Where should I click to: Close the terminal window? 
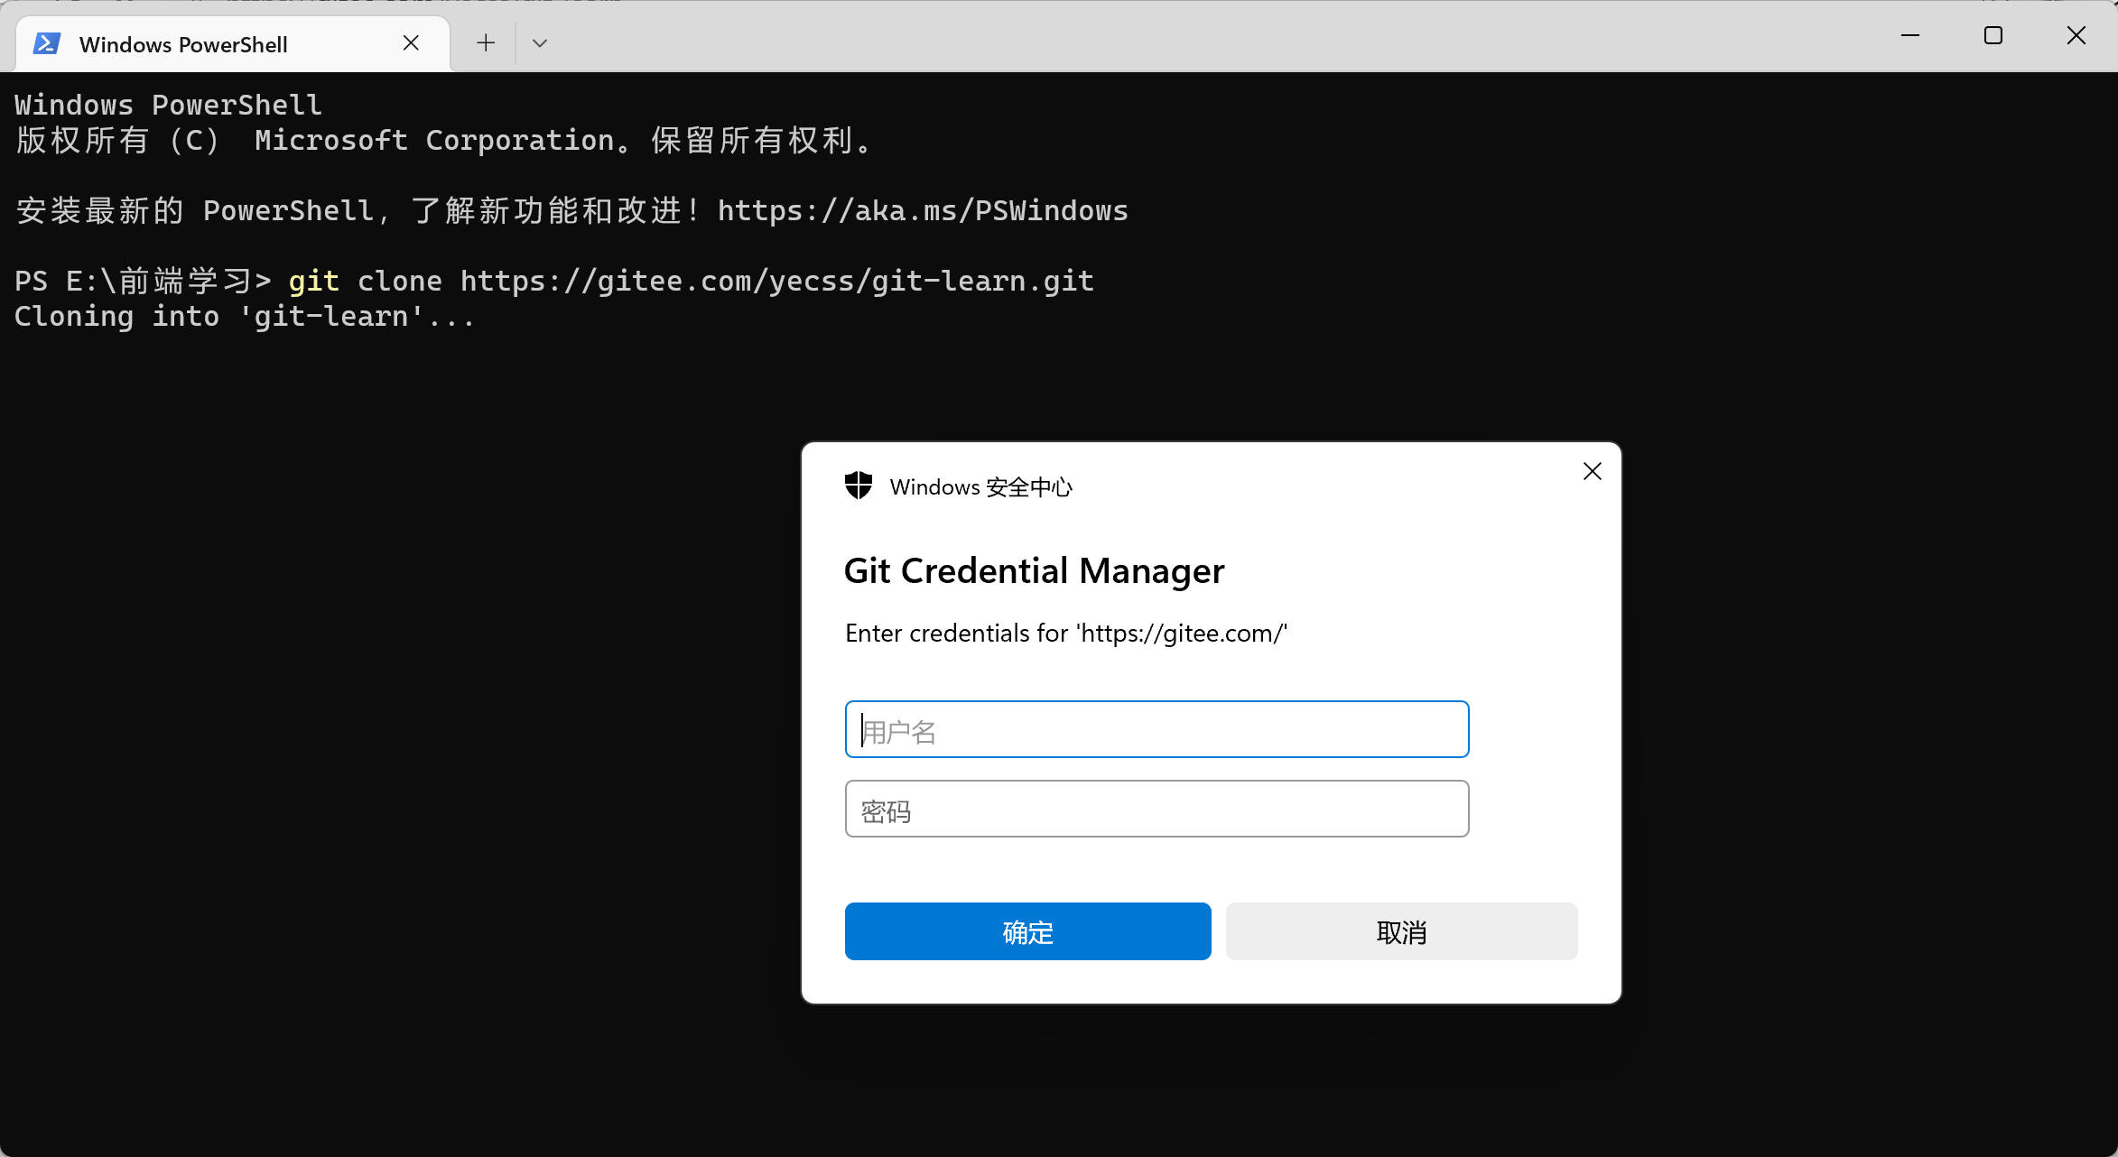click(2076, 36)
